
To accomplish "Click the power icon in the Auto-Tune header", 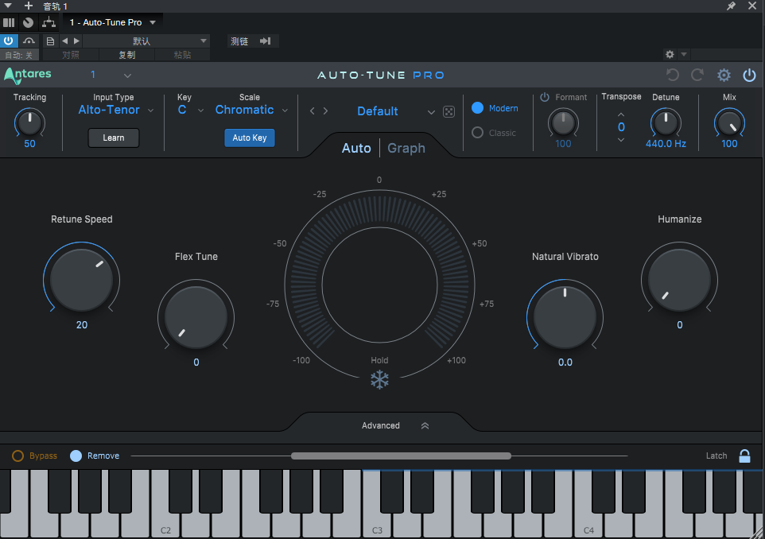I will pos(749,75).
